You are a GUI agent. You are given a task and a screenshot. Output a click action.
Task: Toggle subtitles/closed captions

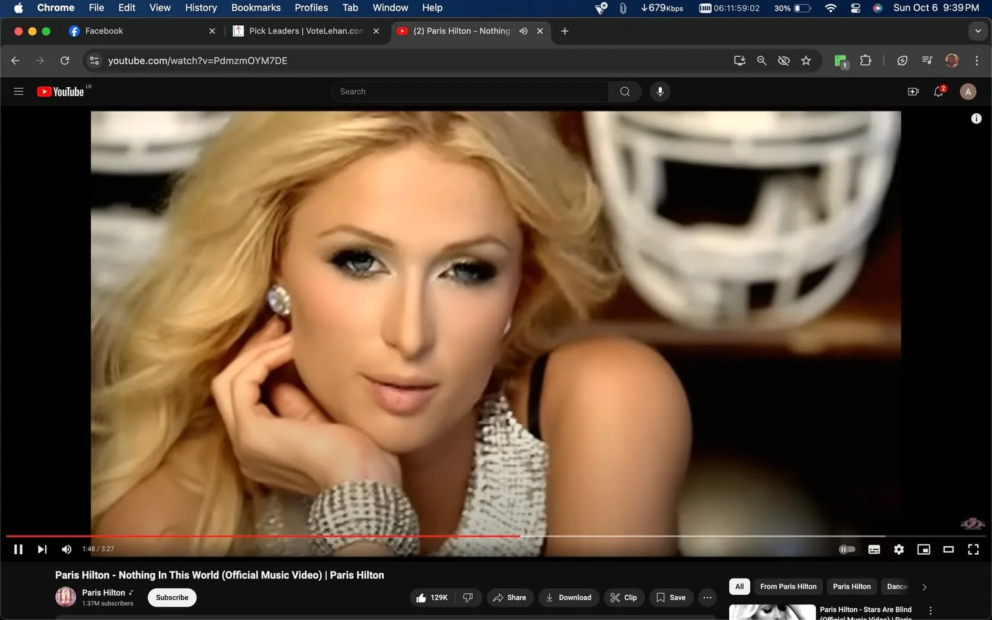pyautogui.click(x=874, y=549)
